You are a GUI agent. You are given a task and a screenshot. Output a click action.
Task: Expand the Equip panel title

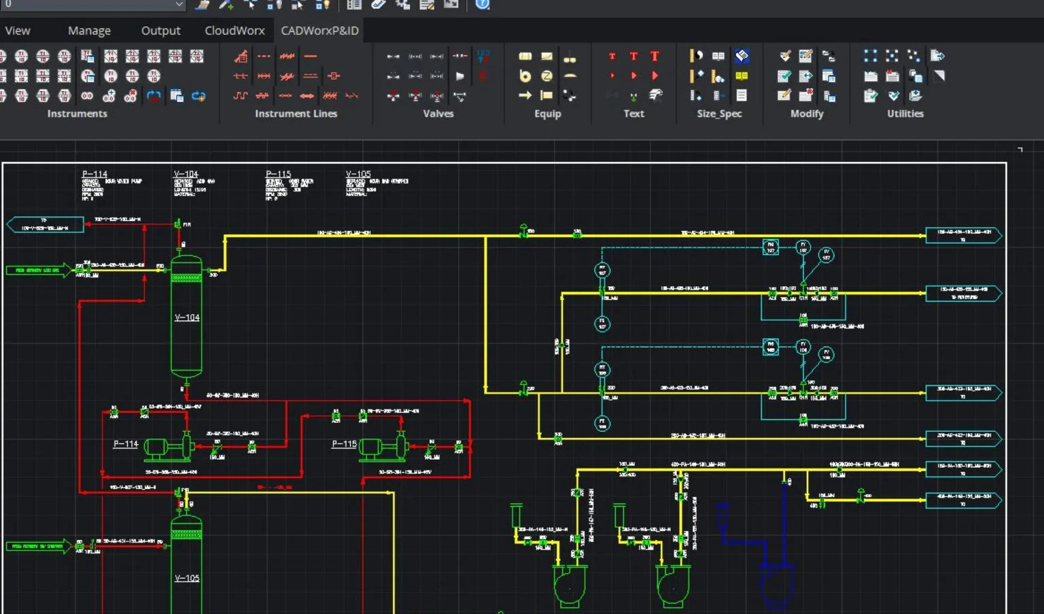tap(548, 114)
